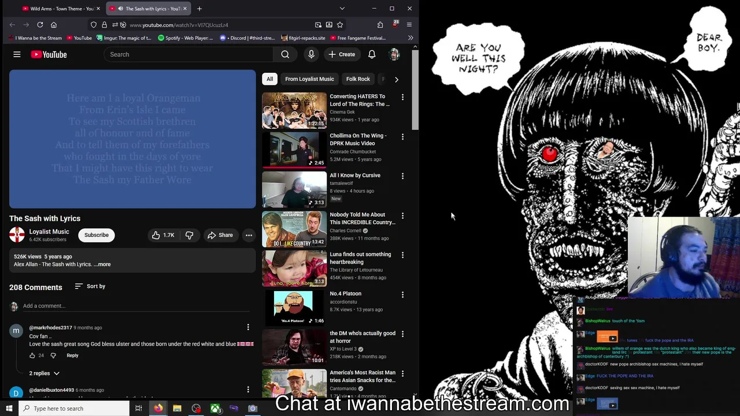This screenshot has height=416, width=740.
Task: Reply to markrhodes2317 comment
Action: [x=72, y=355]
